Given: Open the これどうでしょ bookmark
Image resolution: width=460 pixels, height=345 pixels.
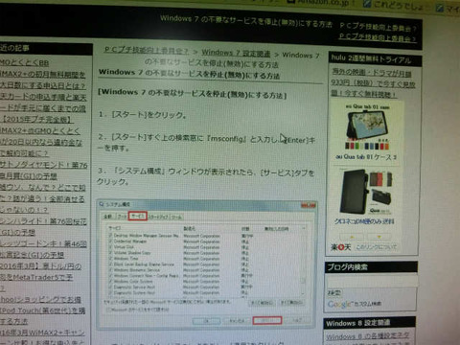Looking at the screenshot, I should (392, 5).
